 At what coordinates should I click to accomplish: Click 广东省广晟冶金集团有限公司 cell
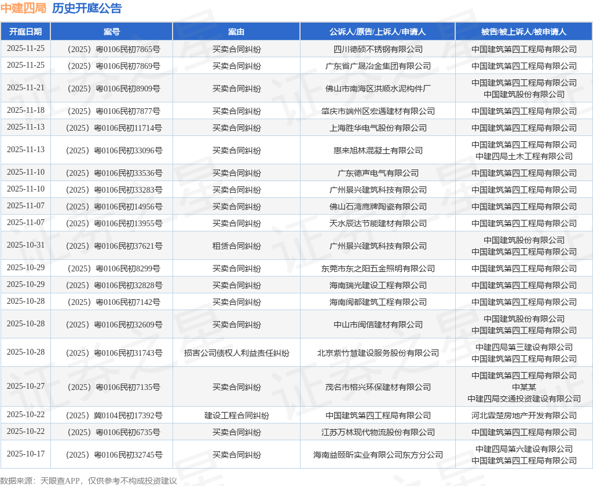[x=378, y=66]
